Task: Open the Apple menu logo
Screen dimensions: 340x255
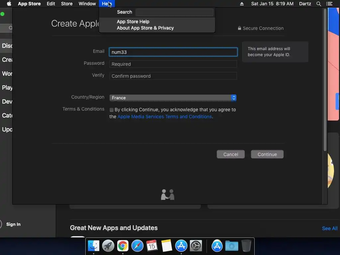Action: [9, 4]
